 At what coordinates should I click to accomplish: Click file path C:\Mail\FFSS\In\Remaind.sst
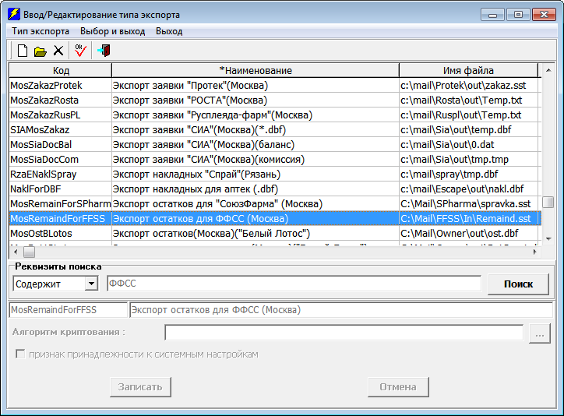(469, 219)
